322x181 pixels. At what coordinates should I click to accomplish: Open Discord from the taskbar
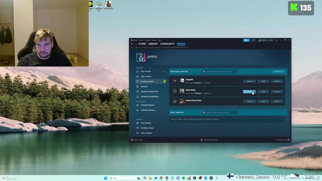click(178, 178)
